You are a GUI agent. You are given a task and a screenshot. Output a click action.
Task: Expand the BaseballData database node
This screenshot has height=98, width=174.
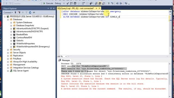[11, 35]
